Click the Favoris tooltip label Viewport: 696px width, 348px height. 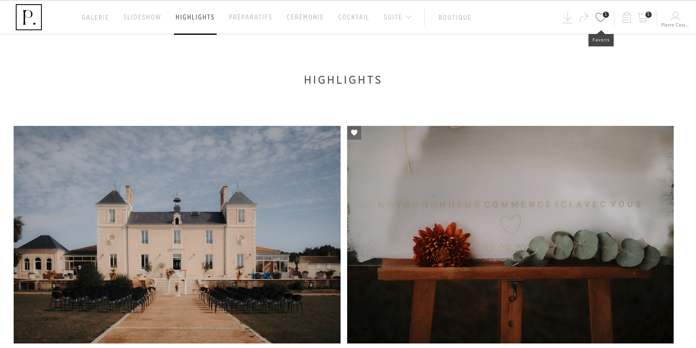pos(601,40)
